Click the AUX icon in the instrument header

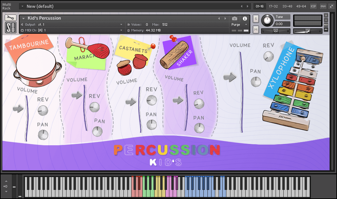click(327, 24)
